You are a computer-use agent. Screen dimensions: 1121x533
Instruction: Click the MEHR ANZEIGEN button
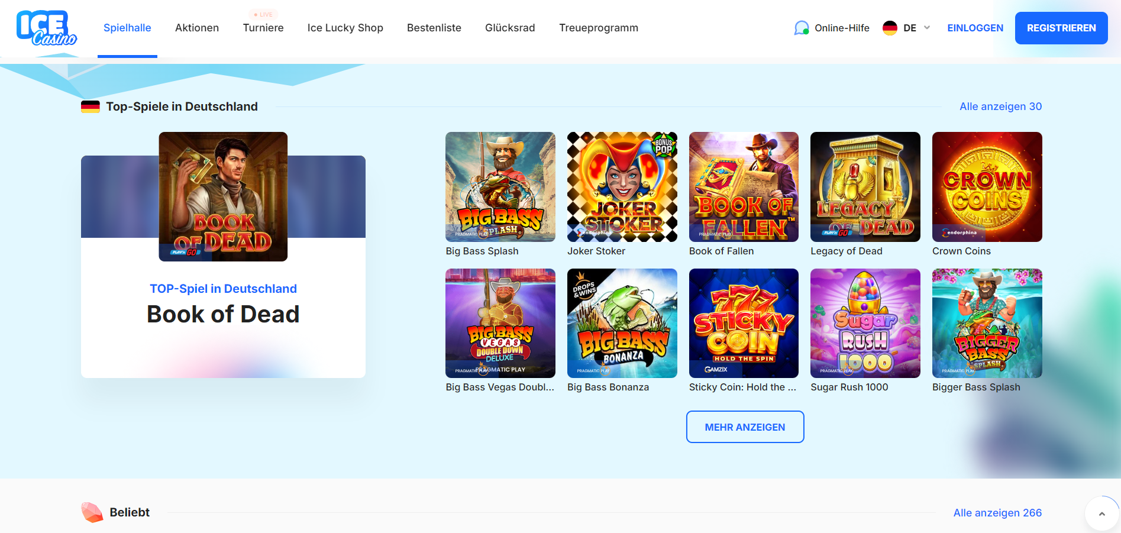point(745,427)
